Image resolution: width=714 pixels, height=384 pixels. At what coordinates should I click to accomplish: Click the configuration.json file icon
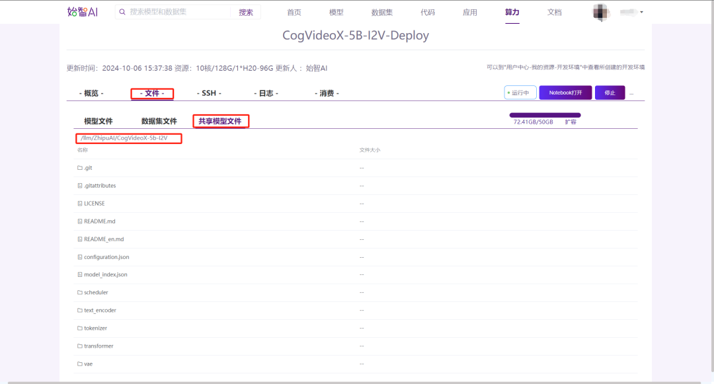[x=80, y=257]
